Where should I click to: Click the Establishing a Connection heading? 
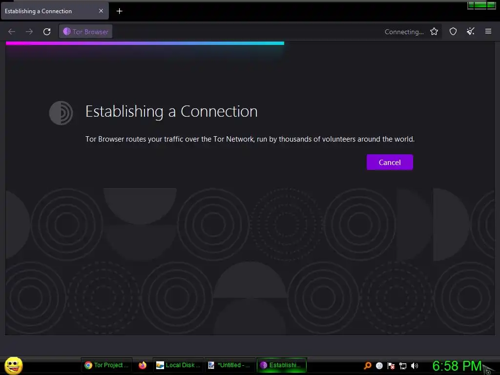[x=171, y=112]
